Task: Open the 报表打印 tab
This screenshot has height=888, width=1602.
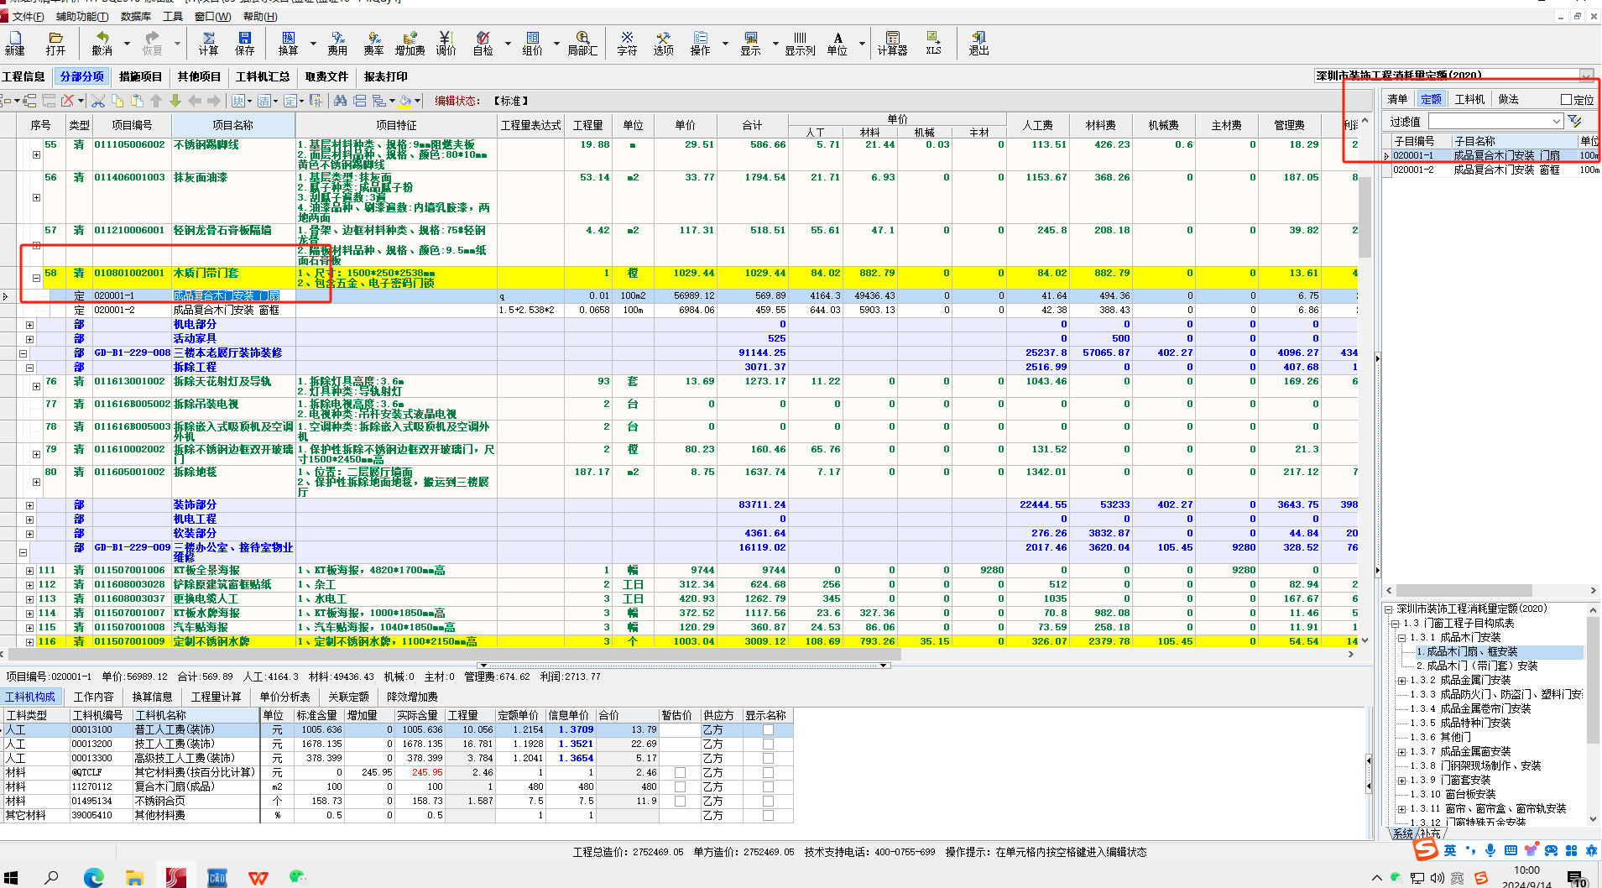Action: pyautogui.click(x=386, y=76)
